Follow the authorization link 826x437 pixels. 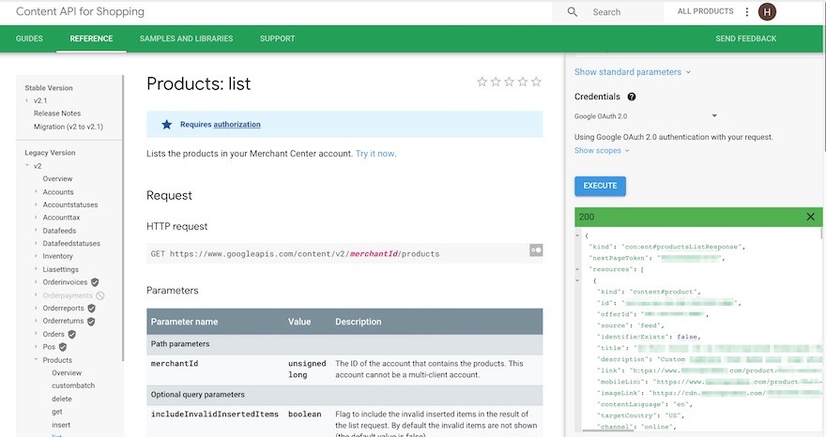(237, 125)
